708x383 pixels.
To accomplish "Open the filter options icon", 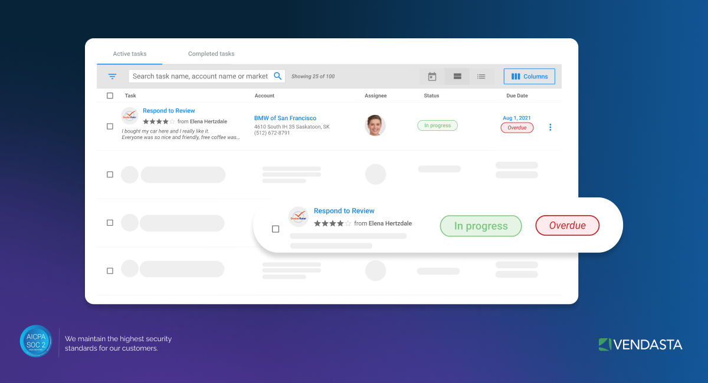I will pos(112,77).
